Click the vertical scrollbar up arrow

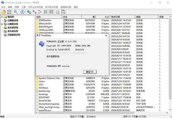pyautogui.click(x=170, y=17)
